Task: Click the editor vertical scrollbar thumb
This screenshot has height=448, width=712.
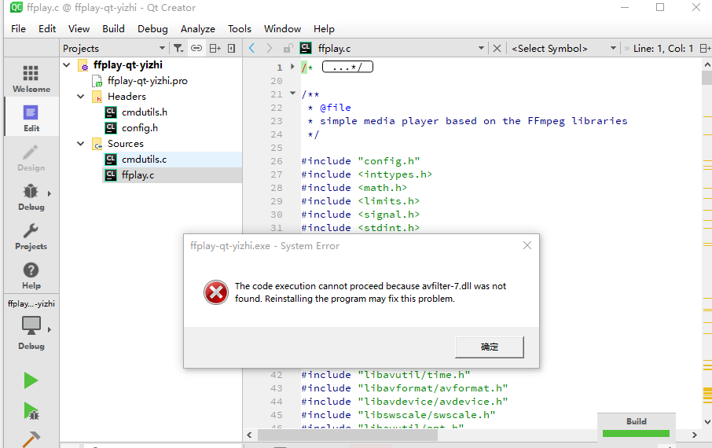Action: coord(707,78)
